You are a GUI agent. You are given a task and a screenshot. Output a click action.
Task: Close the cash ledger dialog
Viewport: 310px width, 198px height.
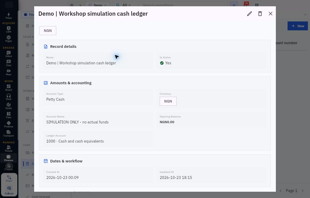[270, 14]
